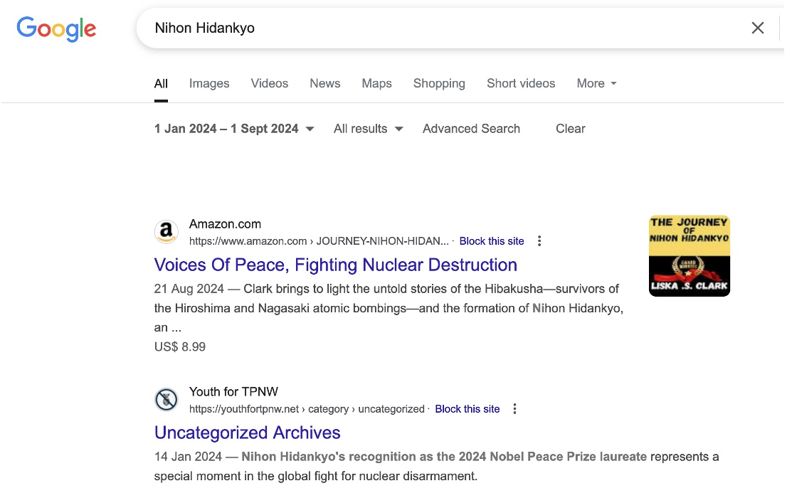Viewport: 787px width, 498px height.
Task: Open the Uncategorized Archives result
Action: pyautogui.click(x=247, y=433)
